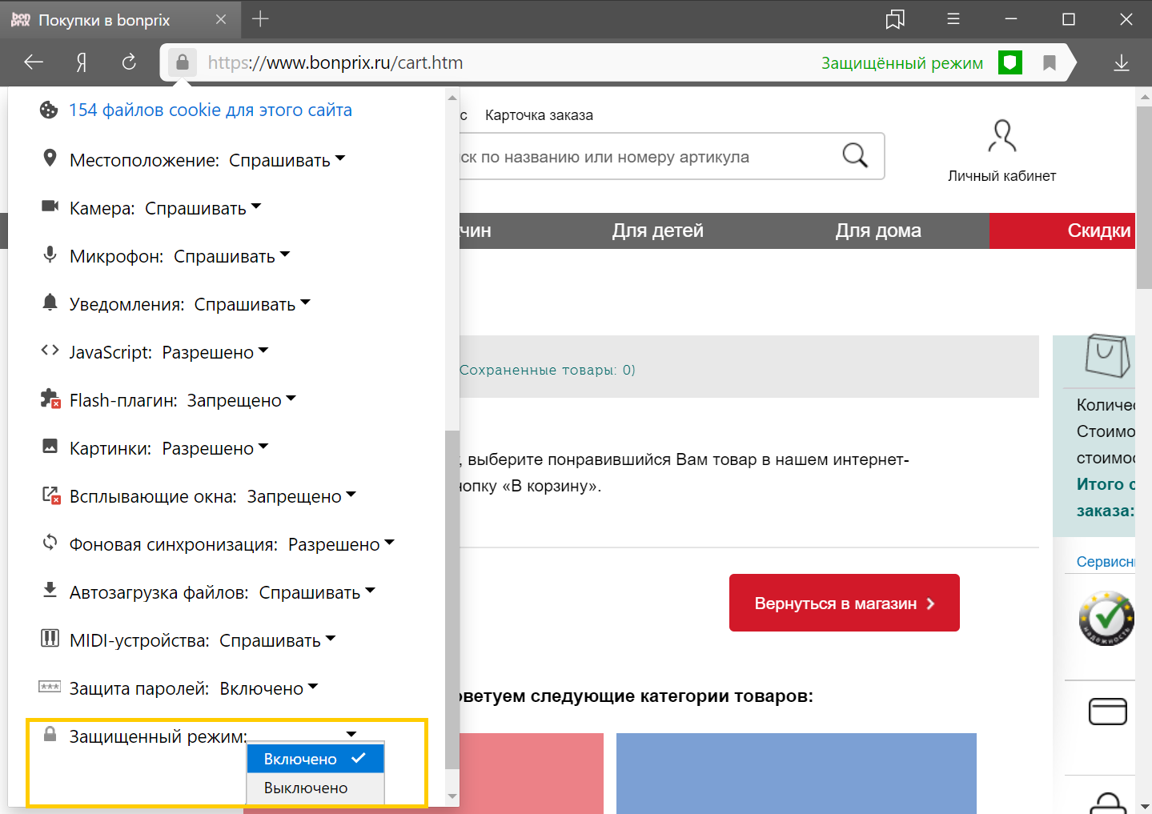Screen dimensions: 1152x814
Task: Open Скидки navigation tab
Action: coord(1062,231)
